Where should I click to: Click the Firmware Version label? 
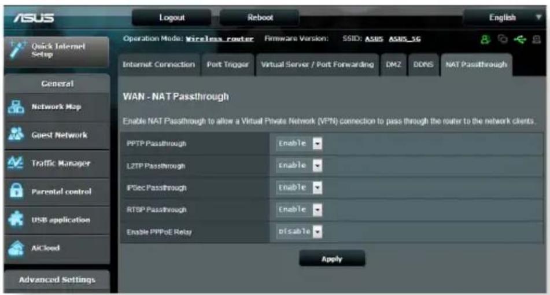(296, 39)
